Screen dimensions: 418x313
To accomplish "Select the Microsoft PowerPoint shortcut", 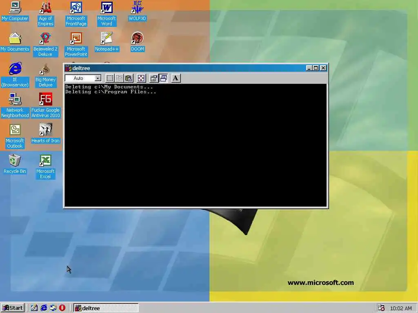I will tap(76, 44).
